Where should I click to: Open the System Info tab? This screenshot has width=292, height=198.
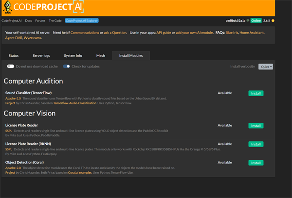(x=73, y=55)
